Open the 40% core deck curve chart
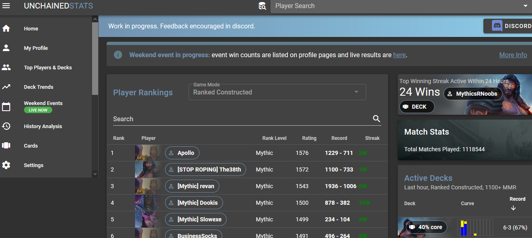Screen dimensions: 532x238 pyautogui.click(x=475, y=227)
